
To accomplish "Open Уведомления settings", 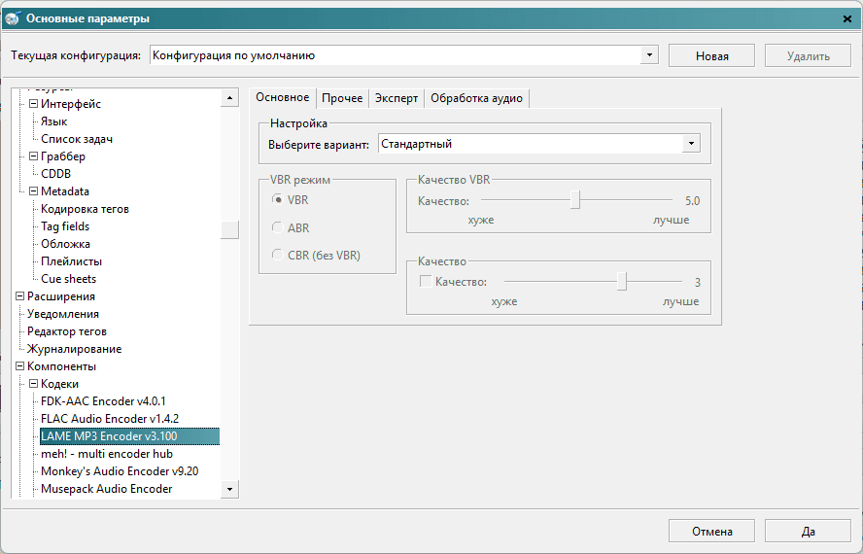I will (63, 314).
